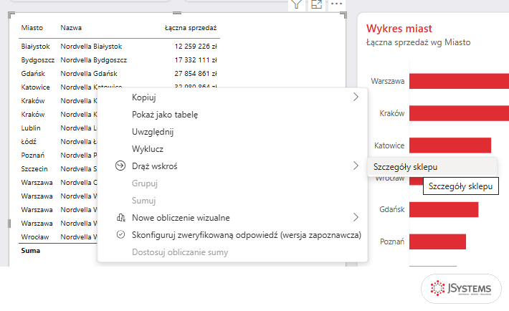This screenshot has height=311, width=509.
Task: Click the Poznań city cell in the table
Action: [32, 155]
